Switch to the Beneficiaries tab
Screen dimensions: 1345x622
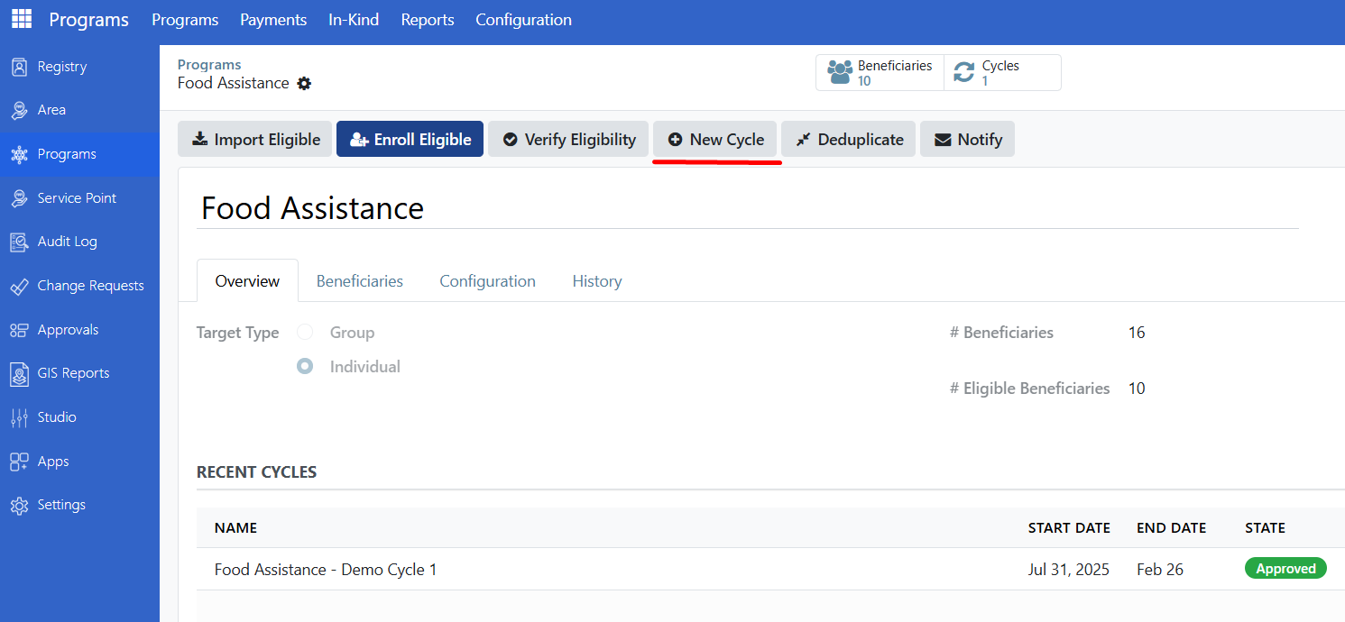[x=359, y=281]
